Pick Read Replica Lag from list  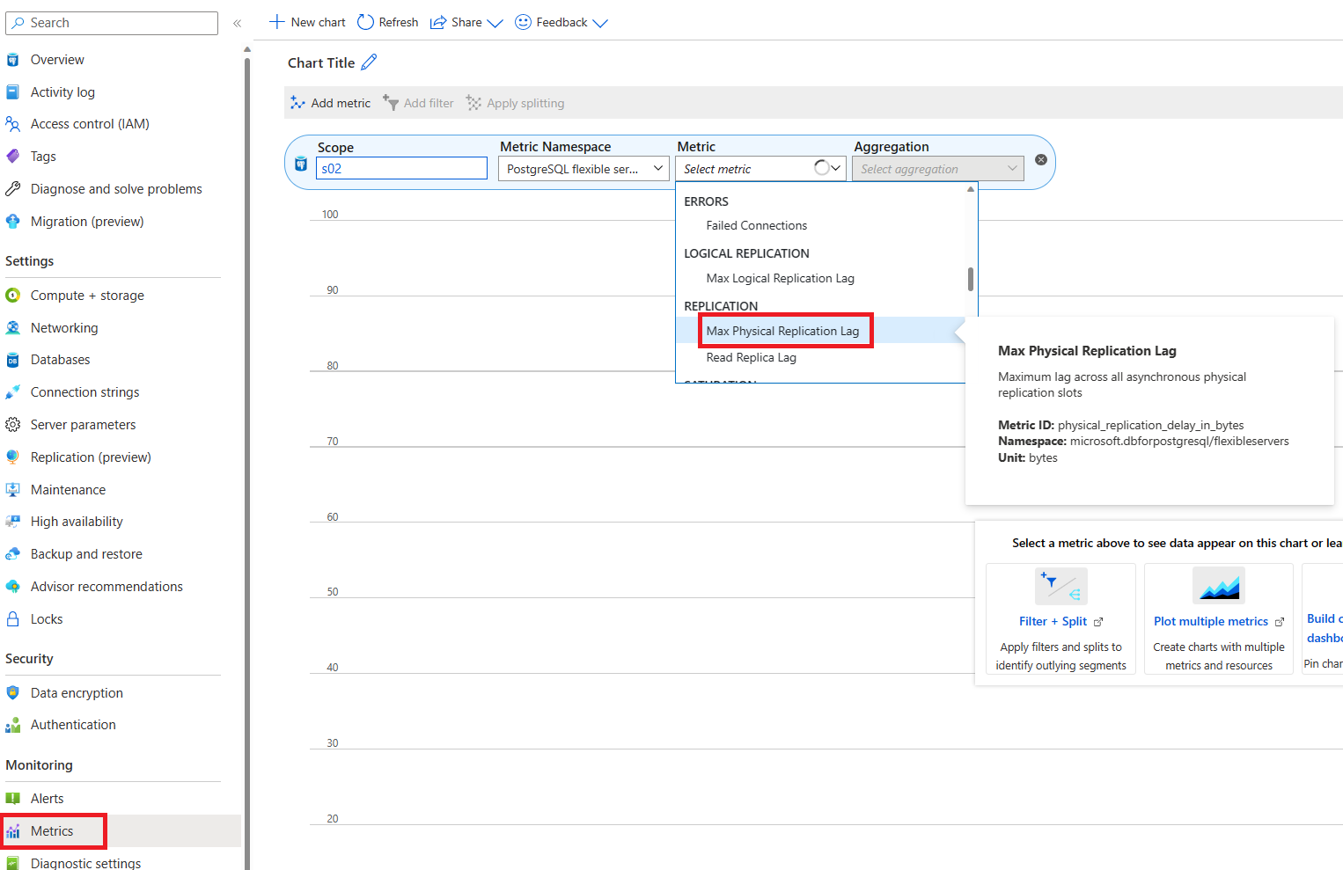point(751,358)
